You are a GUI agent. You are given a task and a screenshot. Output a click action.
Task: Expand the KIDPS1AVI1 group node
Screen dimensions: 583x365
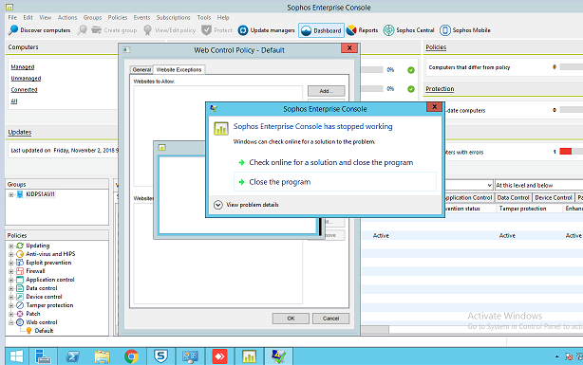(x=11, y=194)
